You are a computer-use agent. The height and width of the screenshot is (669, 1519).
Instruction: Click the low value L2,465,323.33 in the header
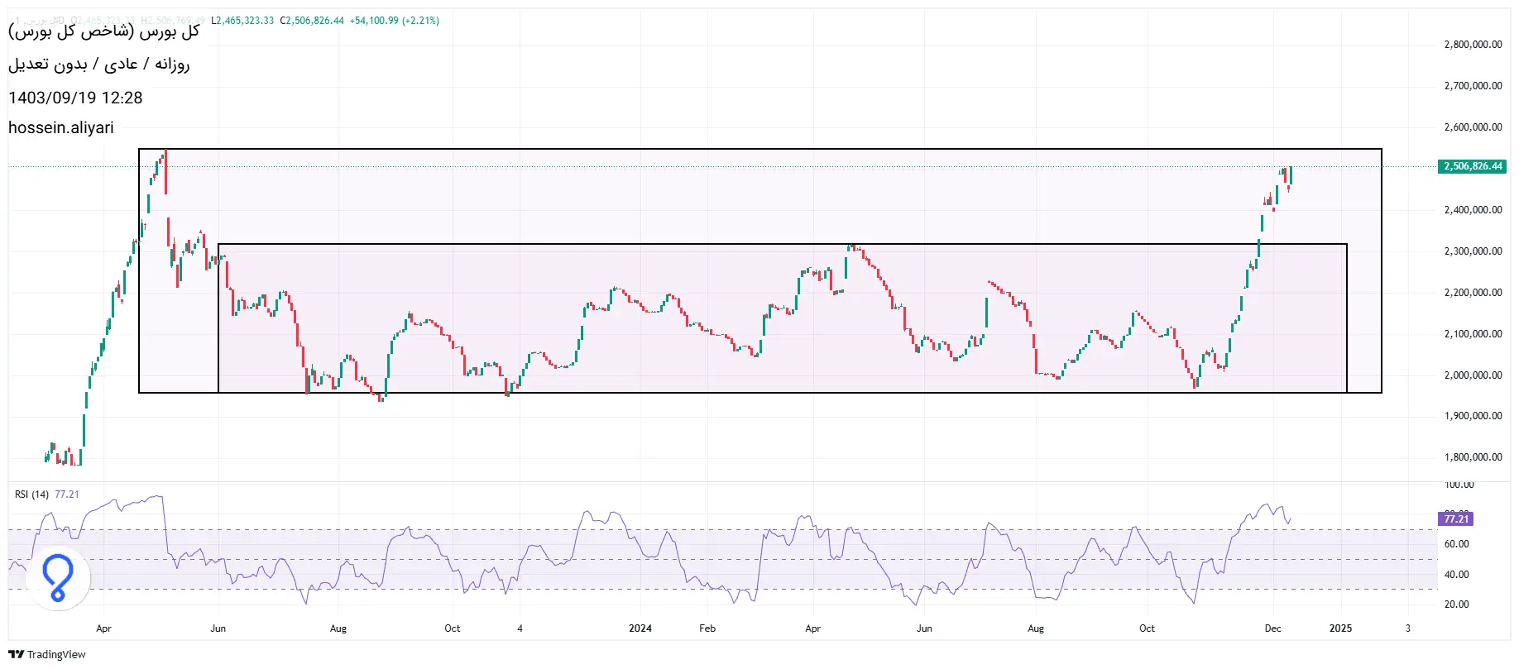coord(242,21)
